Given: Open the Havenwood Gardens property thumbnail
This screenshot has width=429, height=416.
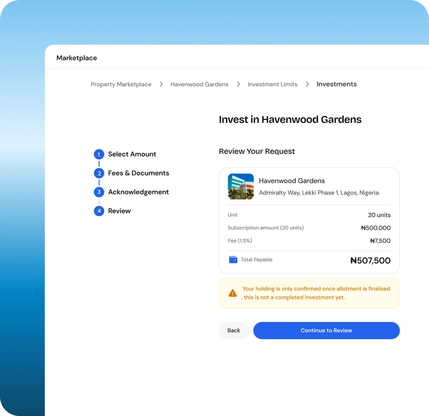Looking at the screenshot, I should (x=241, y=187).
